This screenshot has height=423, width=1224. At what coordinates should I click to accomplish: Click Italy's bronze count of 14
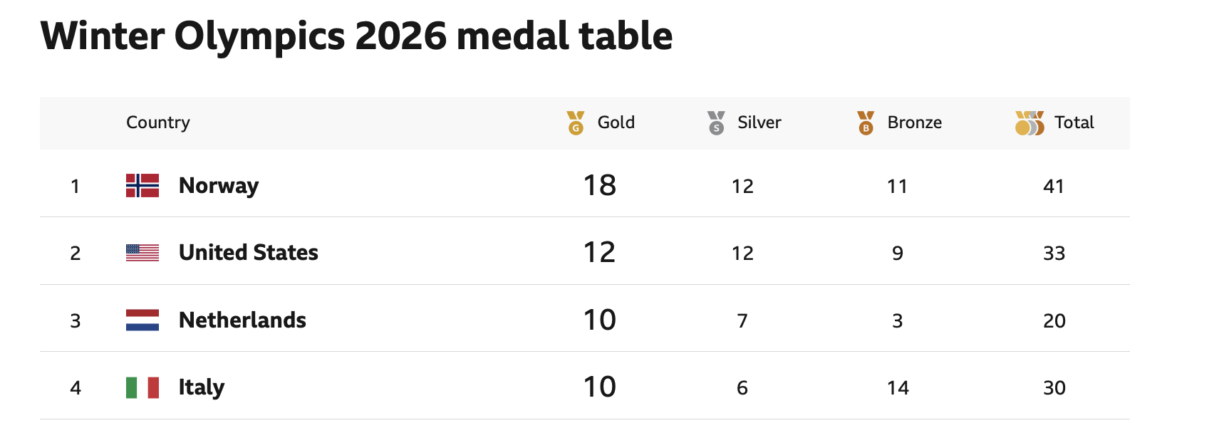coord(898,388)
